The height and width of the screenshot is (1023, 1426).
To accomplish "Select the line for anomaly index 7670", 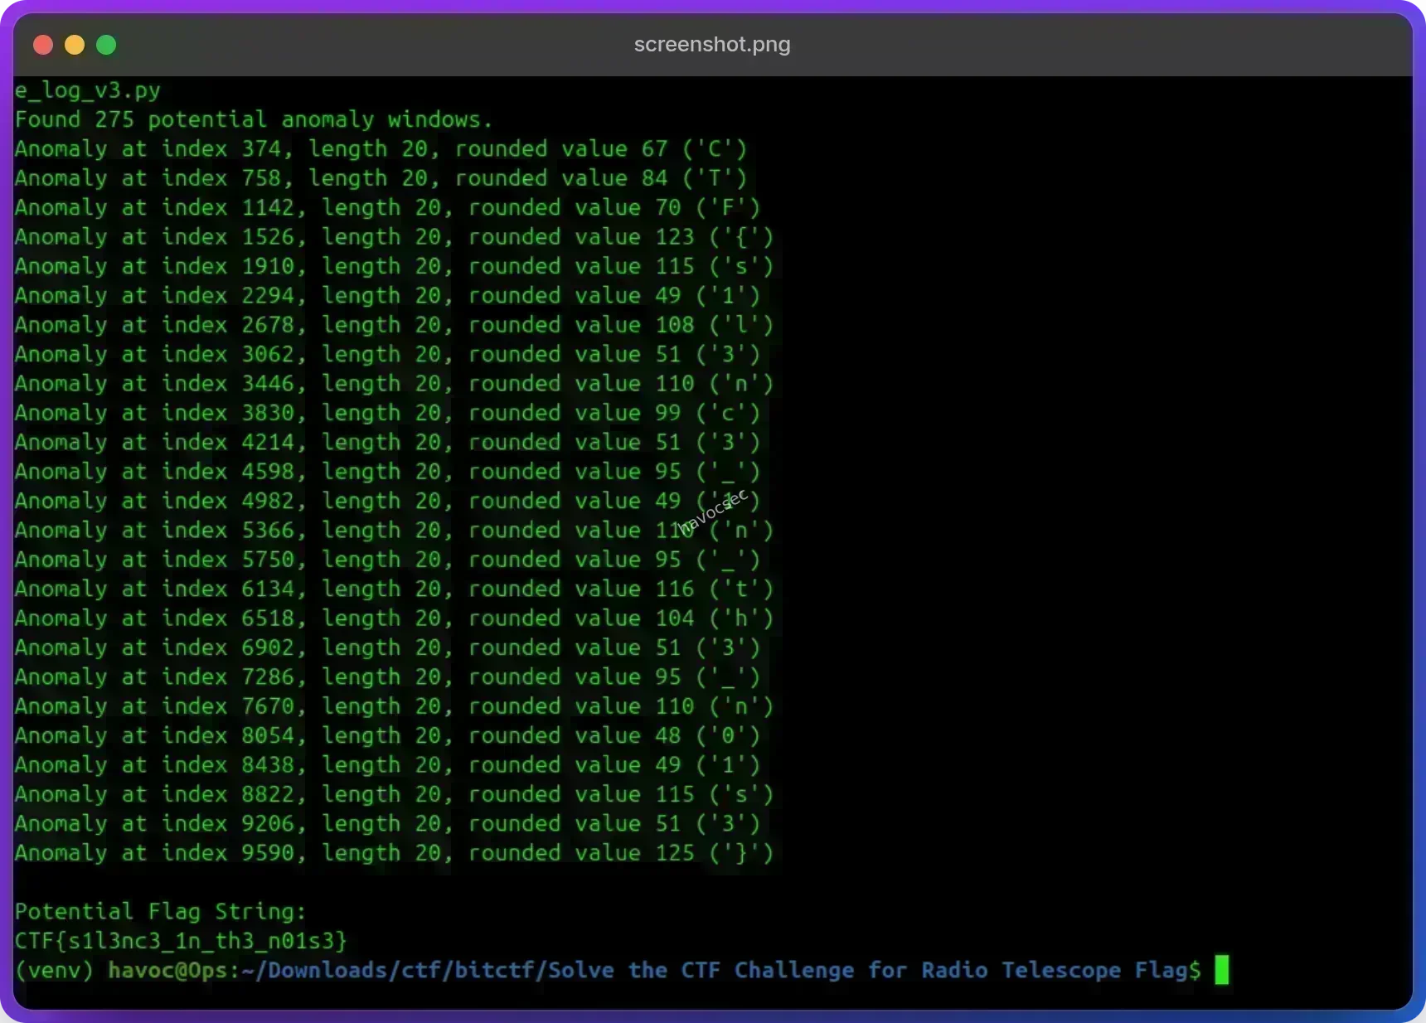I will click(395, 706).
